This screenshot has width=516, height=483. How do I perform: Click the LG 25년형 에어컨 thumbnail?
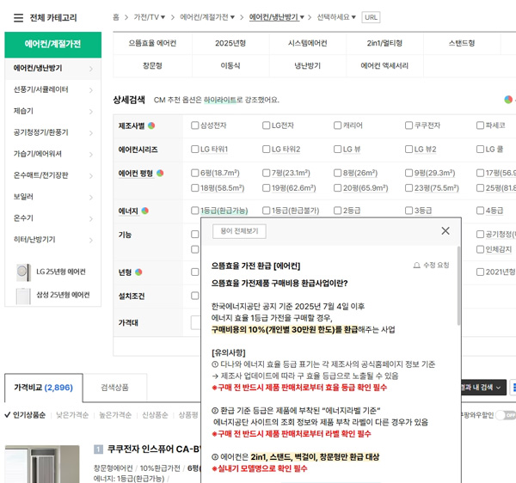click(x=23, y=272)
